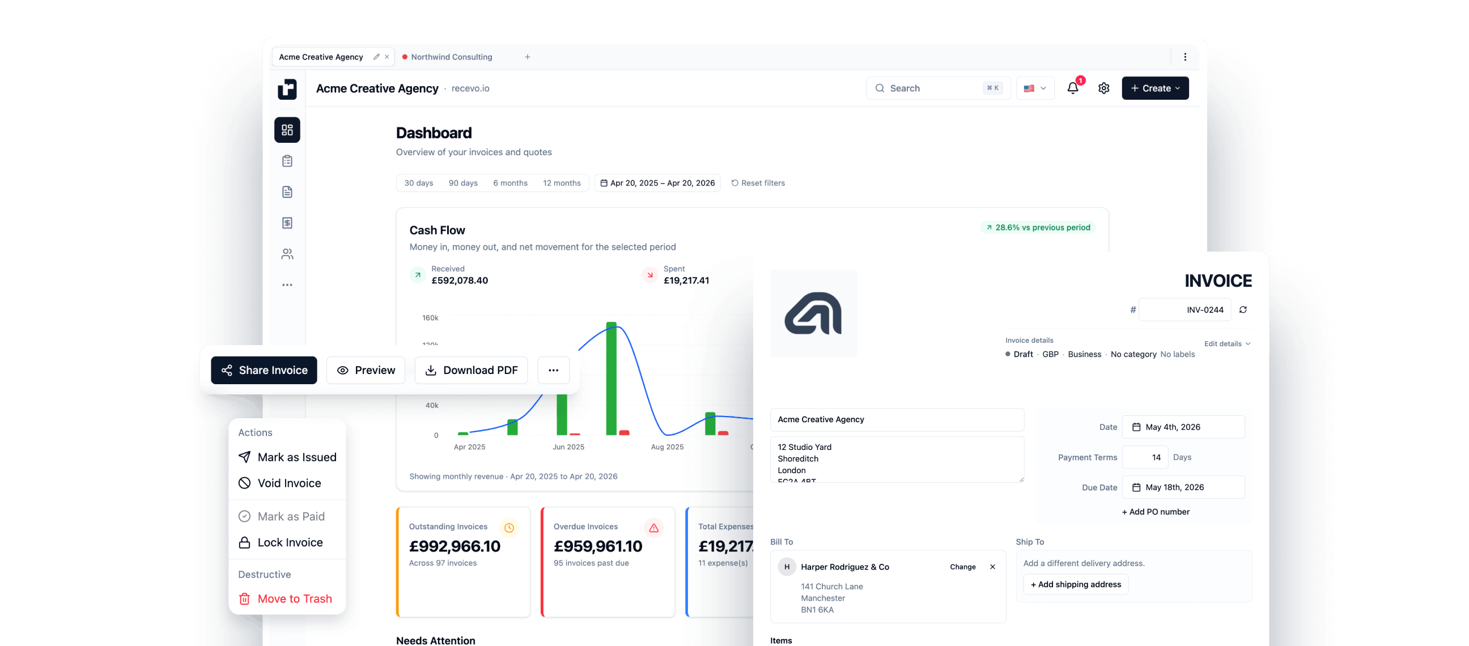Expand Edit details on the invoice
Screen dimensions: 1469x646
coord(1226,343)
